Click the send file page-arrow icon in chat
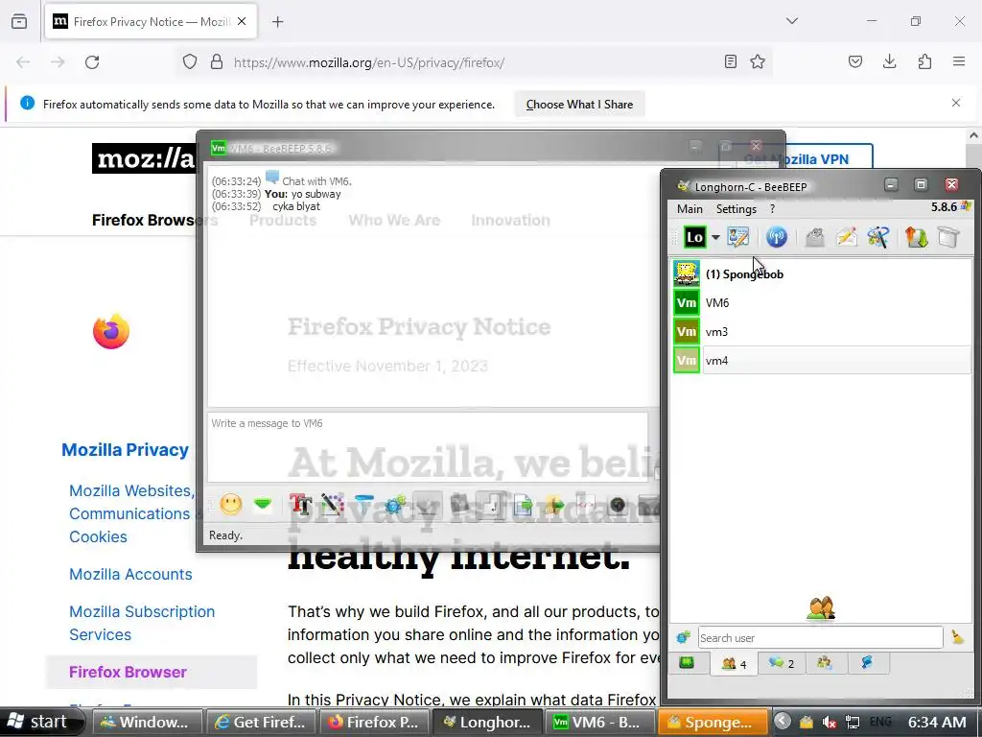 pyautogui.click(x=523, y=505)
